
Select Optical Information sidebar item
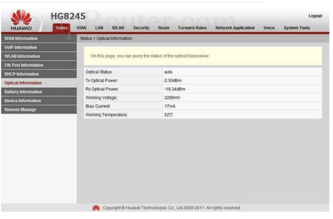click(x=39, y=83)
